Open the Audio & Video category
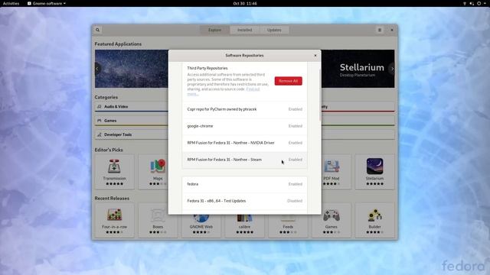 click(131, 107)
